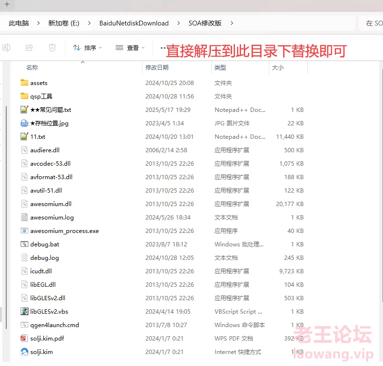This screenshot has width=383, height=366.
Task: Select the awesomium_process.exe icon
Action: click(x=24, y=231)
